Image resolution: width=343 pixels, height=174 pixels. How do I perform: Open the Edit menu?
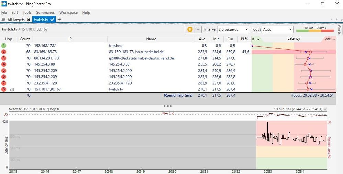pos(15,12)
